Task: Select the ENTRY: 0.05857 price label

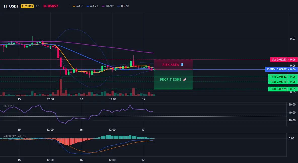Action: pyautogui.click(x=277, y=70)
